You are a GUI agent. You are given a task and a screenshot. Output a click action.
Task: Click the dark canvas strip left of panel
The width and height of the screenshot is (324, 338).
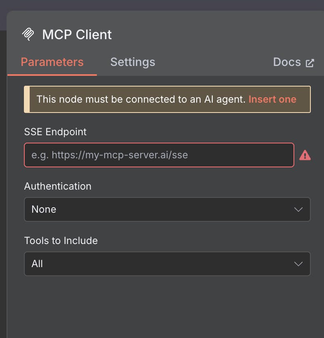3,185
